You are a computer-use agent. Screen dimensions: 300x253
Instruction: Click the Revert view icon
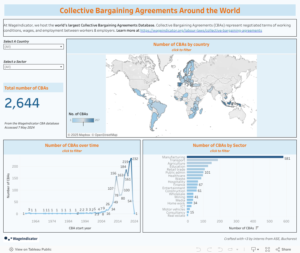tap(220, 249)
